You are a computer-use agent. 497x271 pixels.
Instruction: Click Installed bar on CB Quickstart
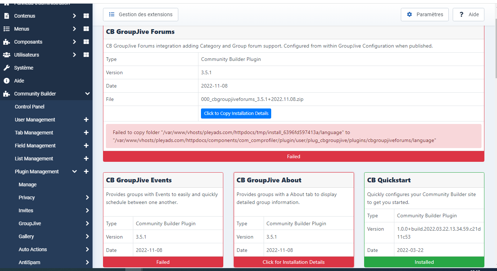(424, 262)
